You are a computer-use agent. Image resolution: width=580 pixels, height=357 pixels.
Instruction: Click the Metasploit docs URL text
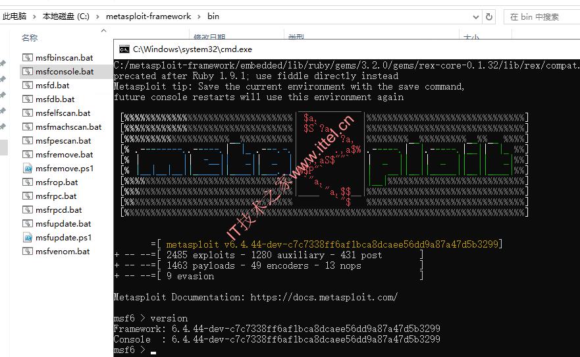[324, 297]
